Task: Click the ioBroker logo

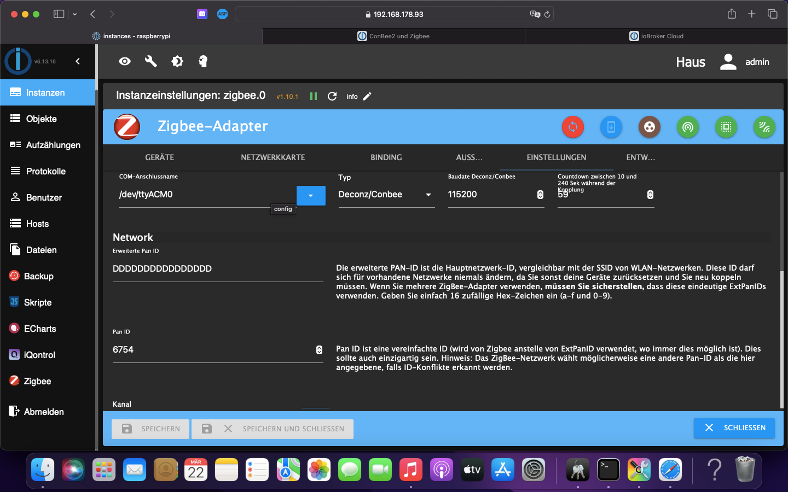Action: 18,61
